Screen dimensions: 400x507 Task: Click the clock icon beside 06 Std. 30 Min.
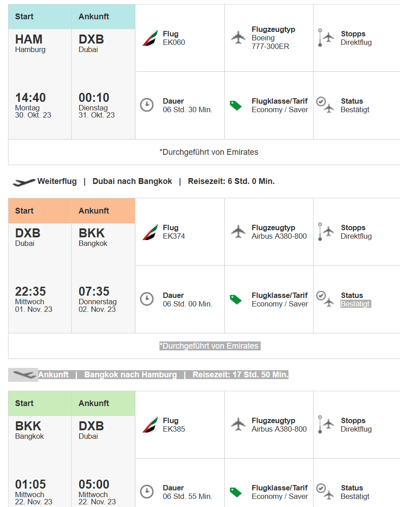click(x=147, y=105)
